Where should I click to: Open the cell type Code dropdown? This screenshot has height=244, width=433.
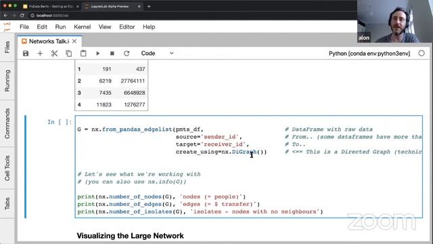click(157, 53)
